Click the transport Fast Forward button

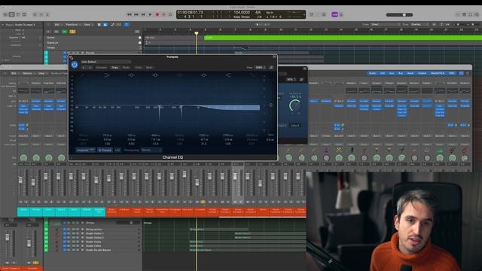point(136,14)
